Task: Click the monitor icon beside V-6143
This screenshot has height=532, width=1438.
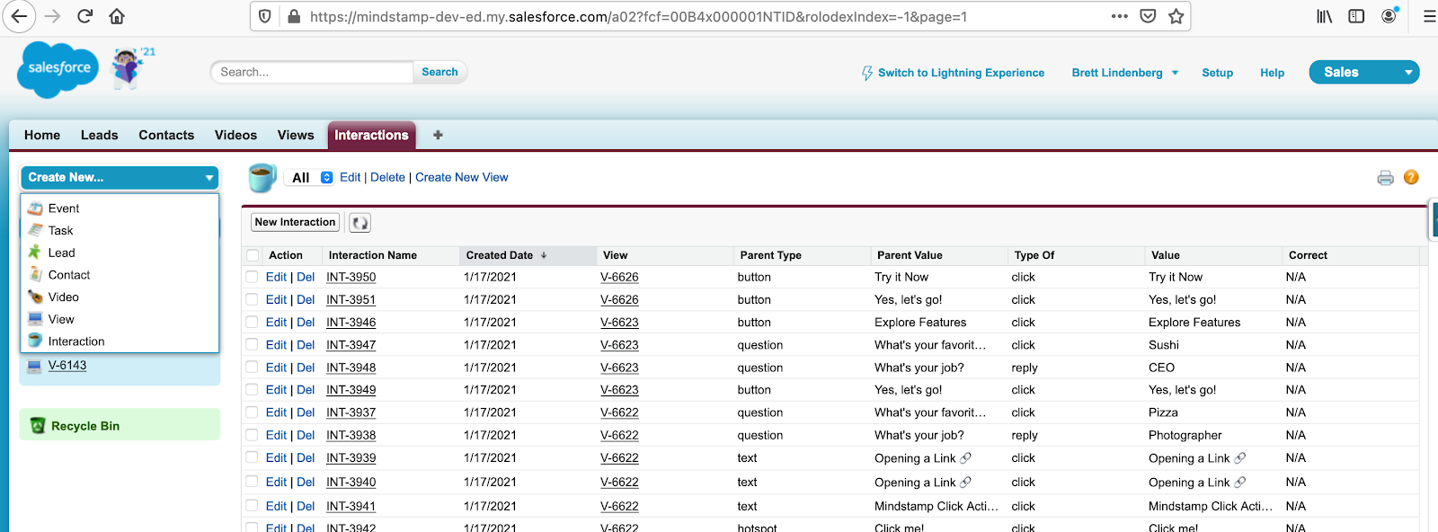Action: tap(35, 366)
